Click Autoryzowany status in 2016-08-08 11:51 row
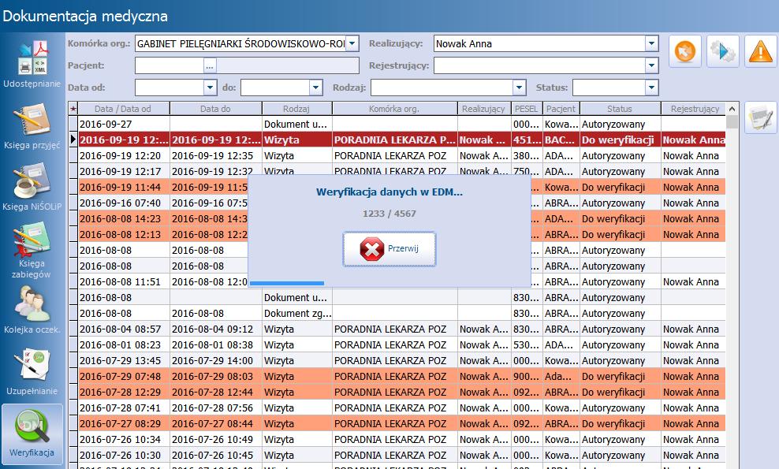The height and width of the screenshot is (469, 779). (x=613, y=281)
